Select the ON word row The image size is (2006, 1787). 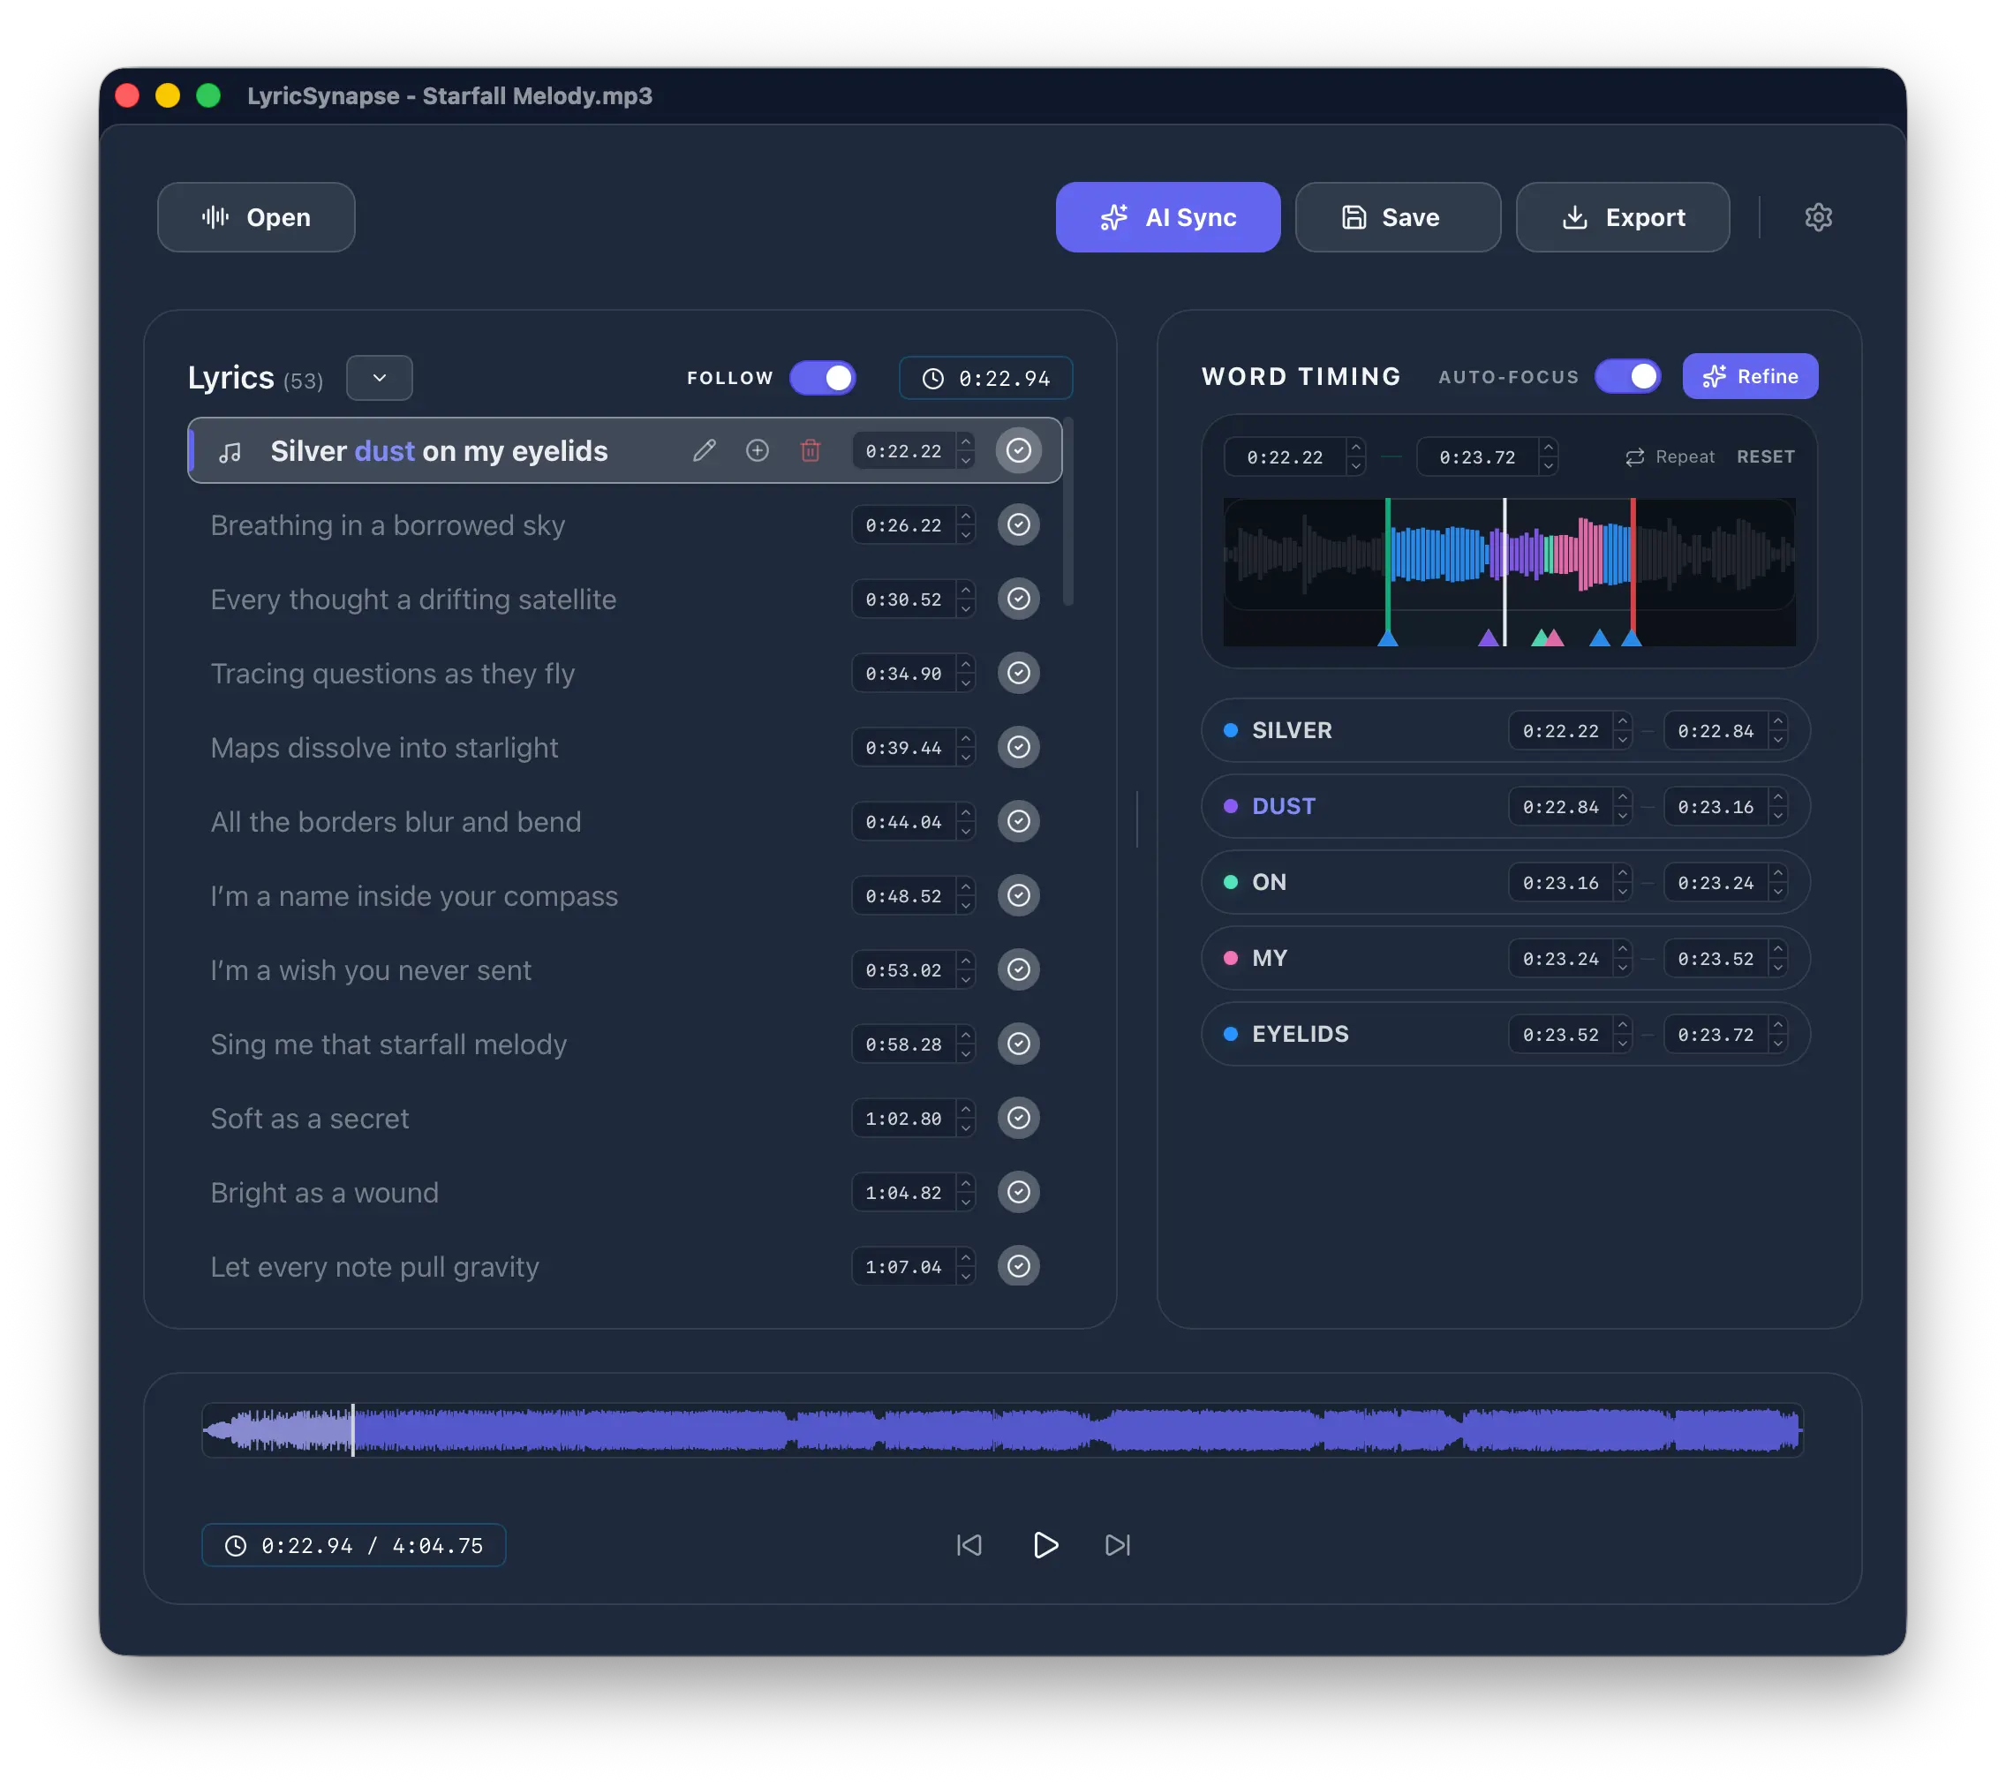[x=1505, y=882]
